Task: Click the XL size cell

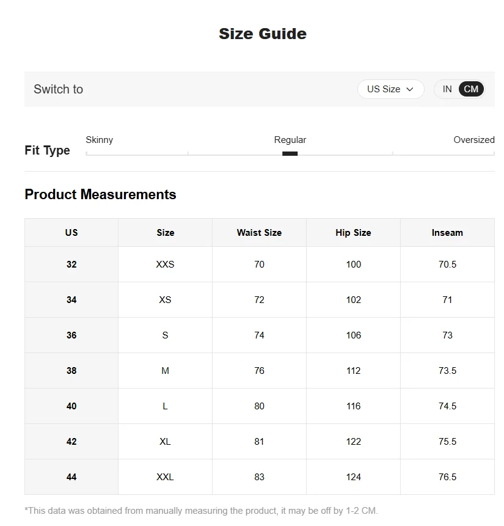Action: pos(165,442)
